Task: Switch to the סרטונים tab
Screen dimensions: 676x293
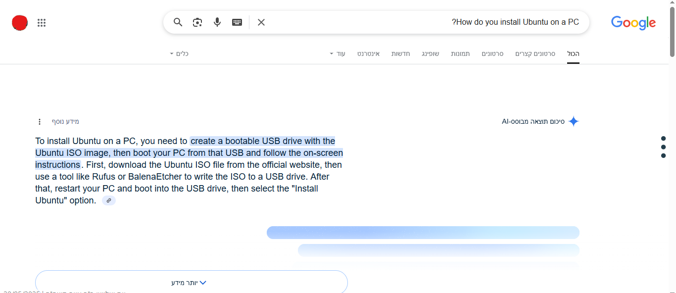Action: point(492,53)
